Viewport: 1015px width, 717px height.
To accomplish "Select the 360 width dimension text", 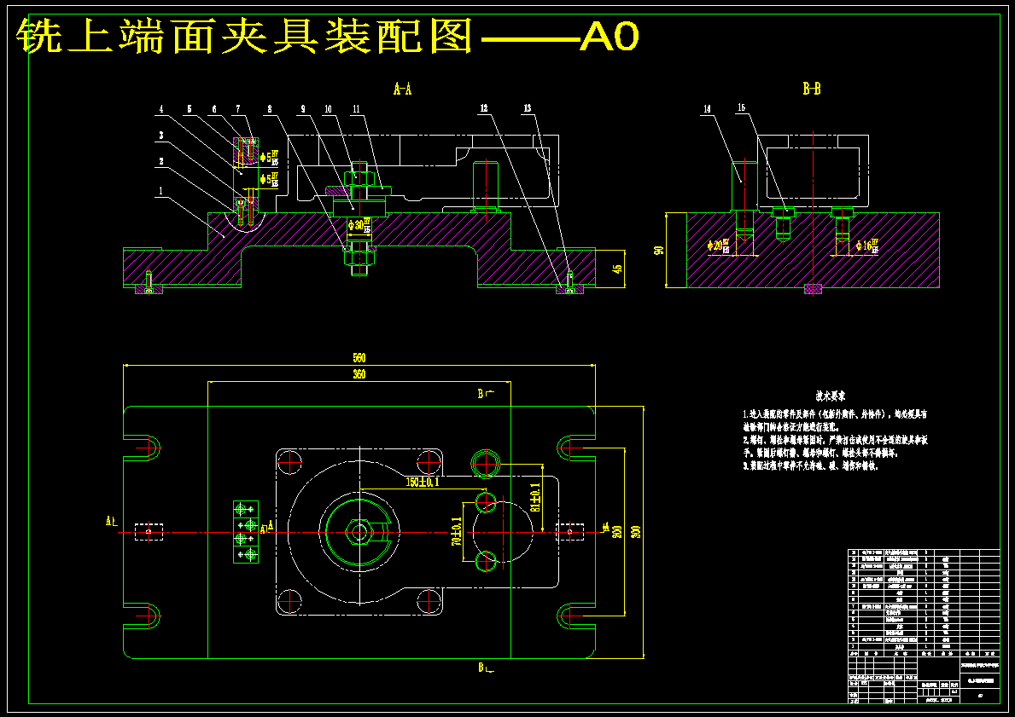I will (x=359, y=375).
